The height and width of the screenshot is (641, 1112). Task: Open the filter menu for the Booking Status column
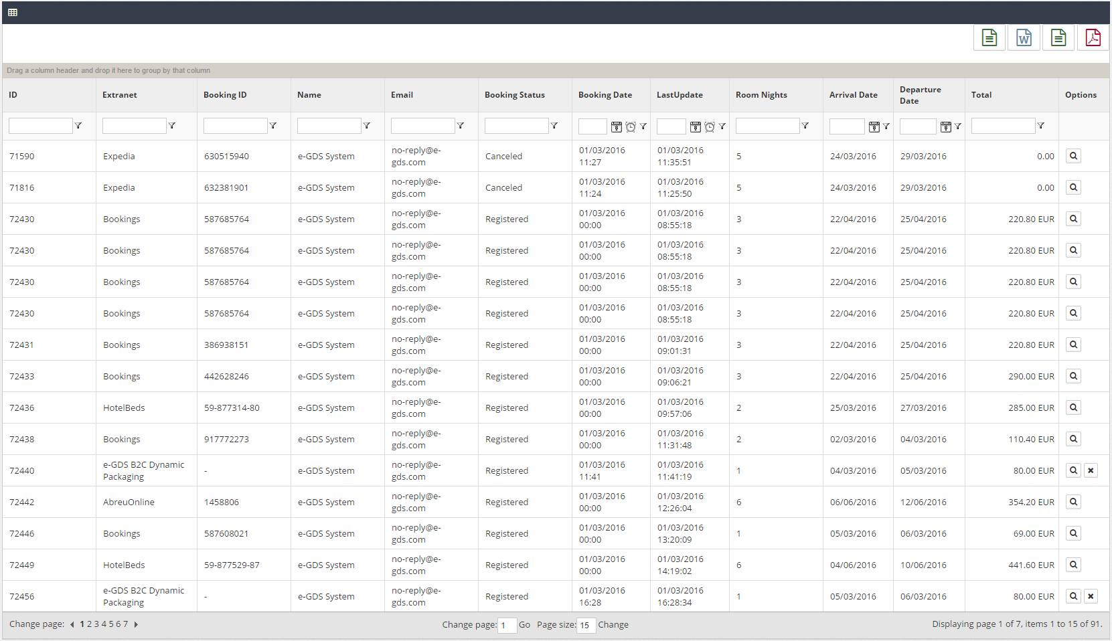pos(554,126)
